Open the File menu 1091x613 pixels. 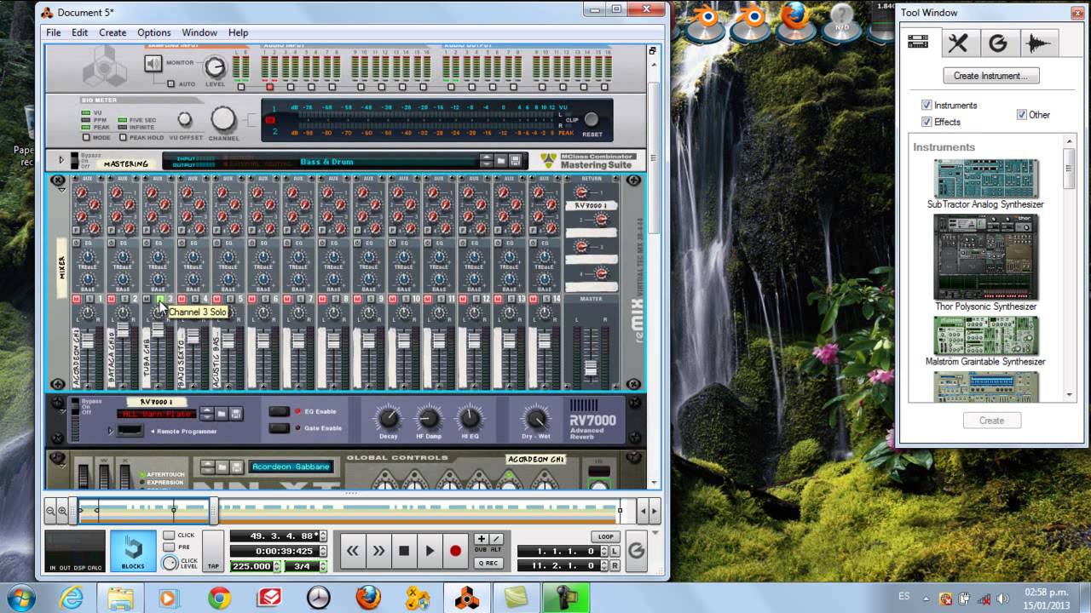(x=54, y=32)
